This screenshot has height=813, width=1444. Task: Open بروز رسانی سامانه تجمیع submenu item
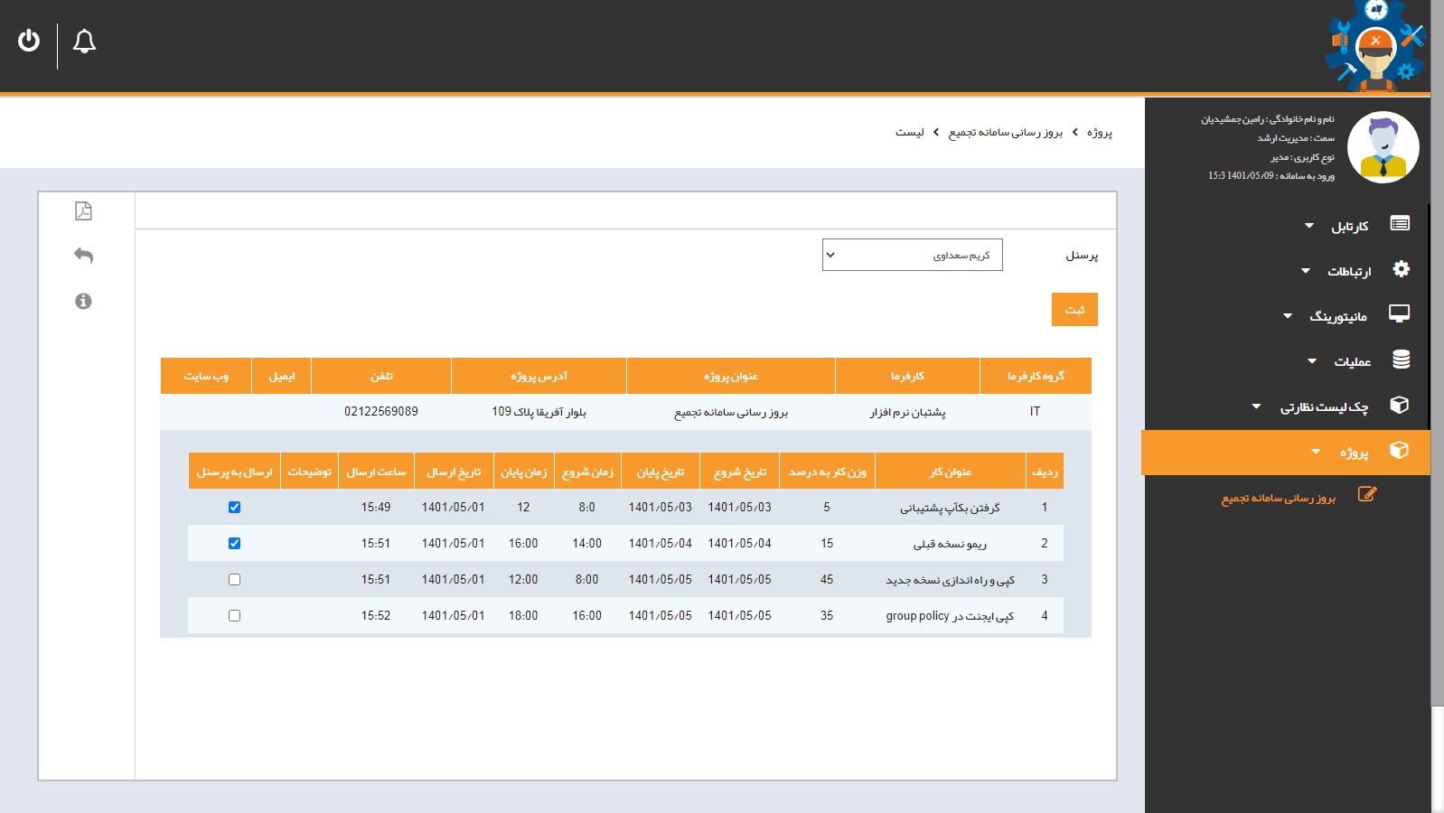tap(1278, 498)
